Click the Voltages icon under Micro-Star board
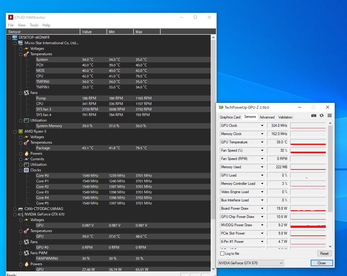The height and width of the screenshot is (276, 347). (26, 49)
